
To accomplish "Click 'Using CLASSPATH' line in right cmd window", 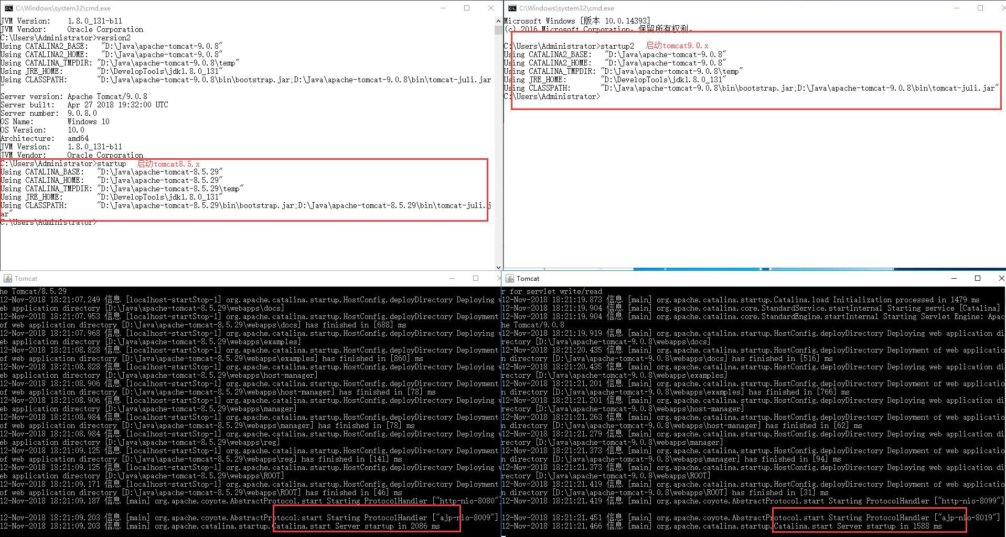I will pyautogui.click(x=751, y=88).
